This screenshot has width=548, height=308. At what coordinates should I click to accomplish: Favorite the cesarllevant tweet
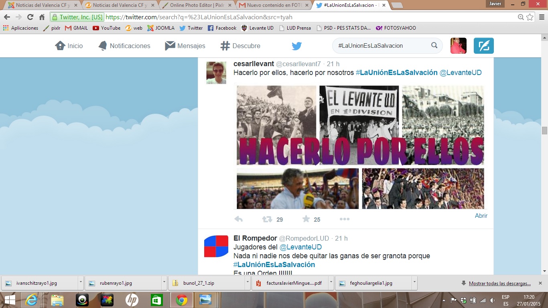coord(306,219)
